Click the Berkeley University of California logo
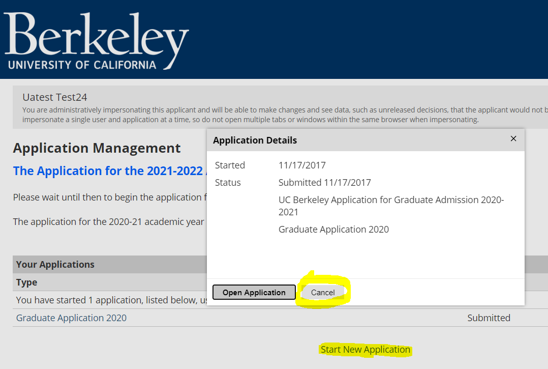Viewport: 548px width, 369px height. [97, 41]
